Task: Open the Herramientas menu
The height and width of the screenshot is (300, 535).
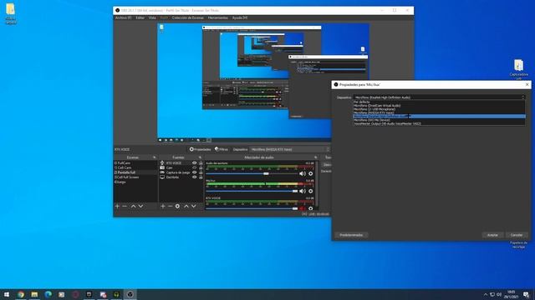Action: click(217, 17)
